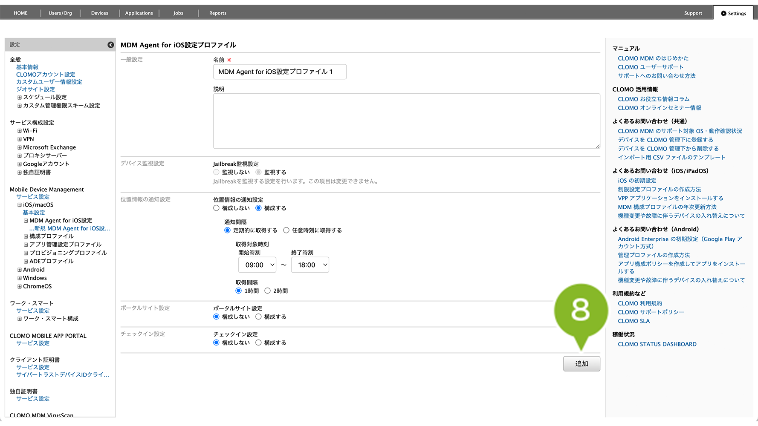The height and width of the screenshot is (426, 758).
Task: Switch to the Reports tab
Action: pos(217,13)
